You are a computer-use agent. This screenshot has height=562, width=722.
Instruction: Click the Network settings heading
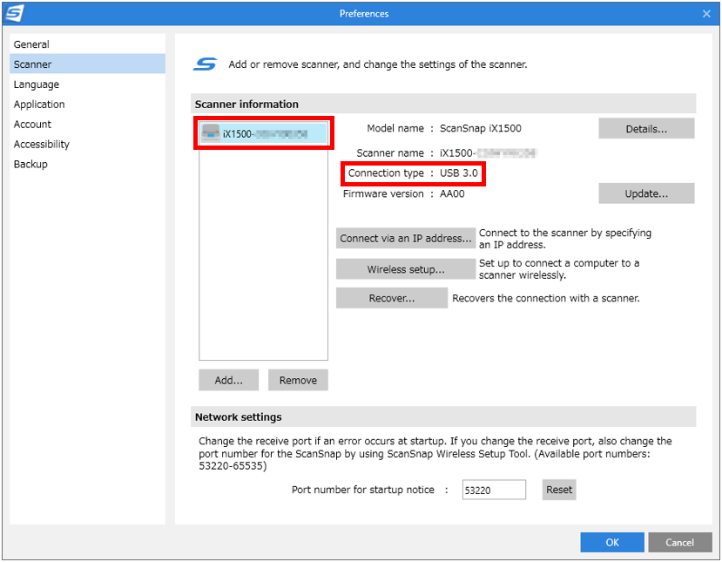[238, 416]
